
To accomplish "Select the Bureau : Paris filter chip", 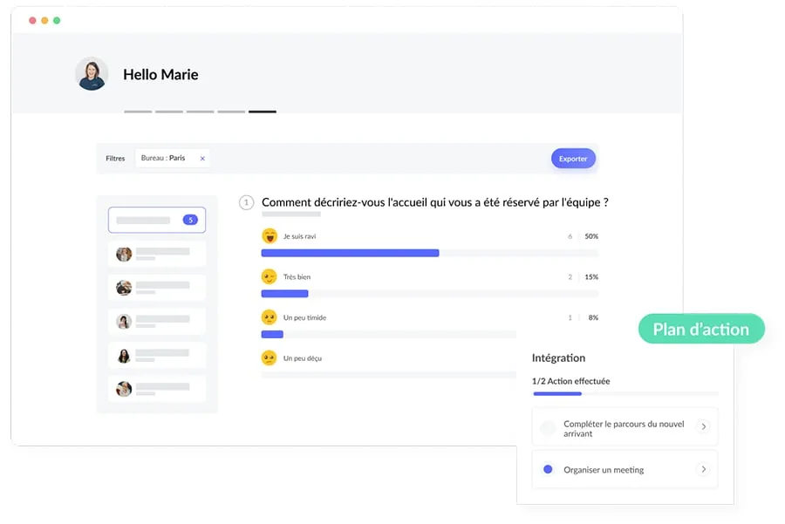I will click(173, 158).
